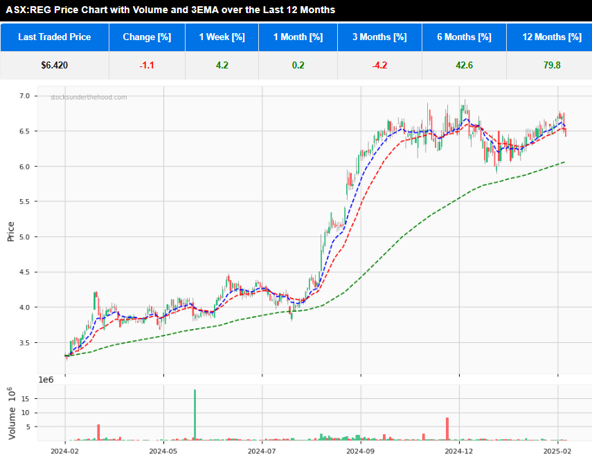Click the 3 Months [%] column header

pos(379,37)
